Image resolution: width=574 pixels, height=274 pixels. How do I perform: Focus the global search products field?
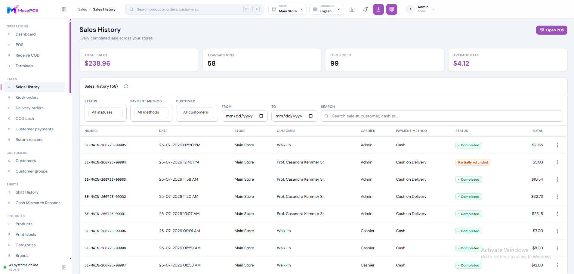194,9
